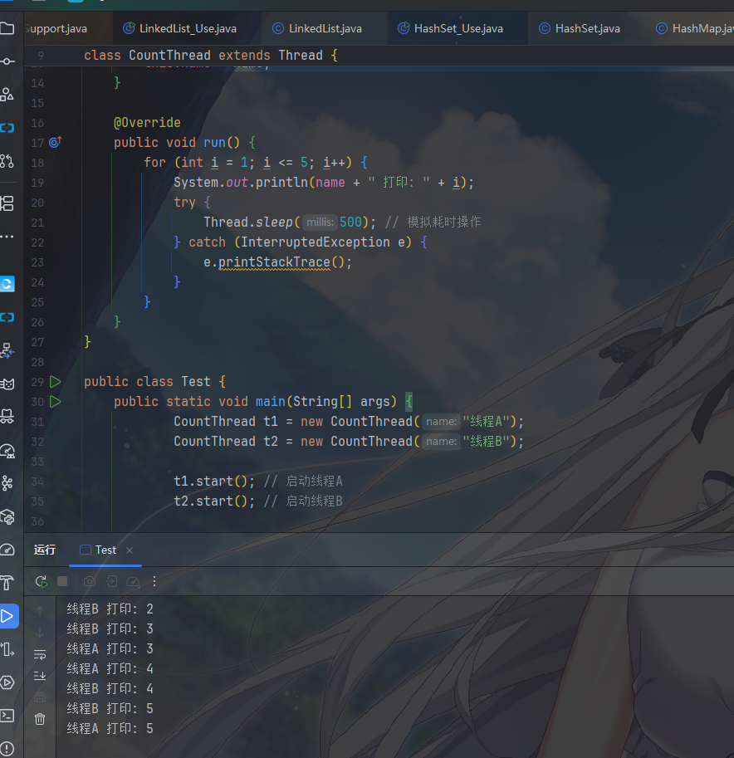Open the Commit tool window
This screenshot has width=734, height=758.
pos(7,61)
